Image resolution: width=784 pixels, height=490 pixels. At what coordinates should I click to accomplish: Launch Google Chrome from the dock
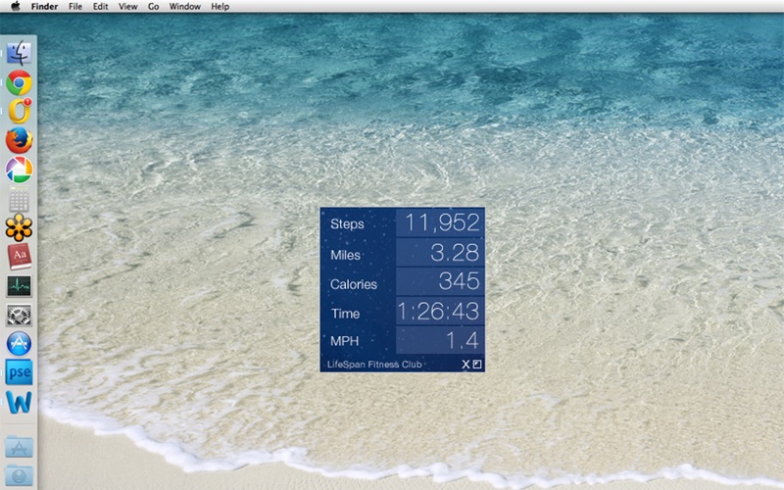pos(19,83)
